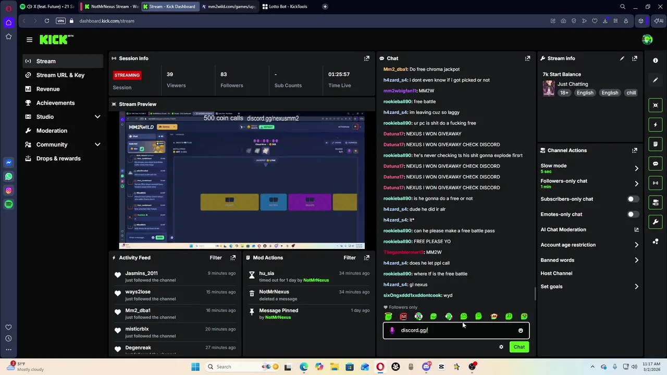Screen dimensions: 667x375
Task: Click the chat message input field
Action: 456,331
